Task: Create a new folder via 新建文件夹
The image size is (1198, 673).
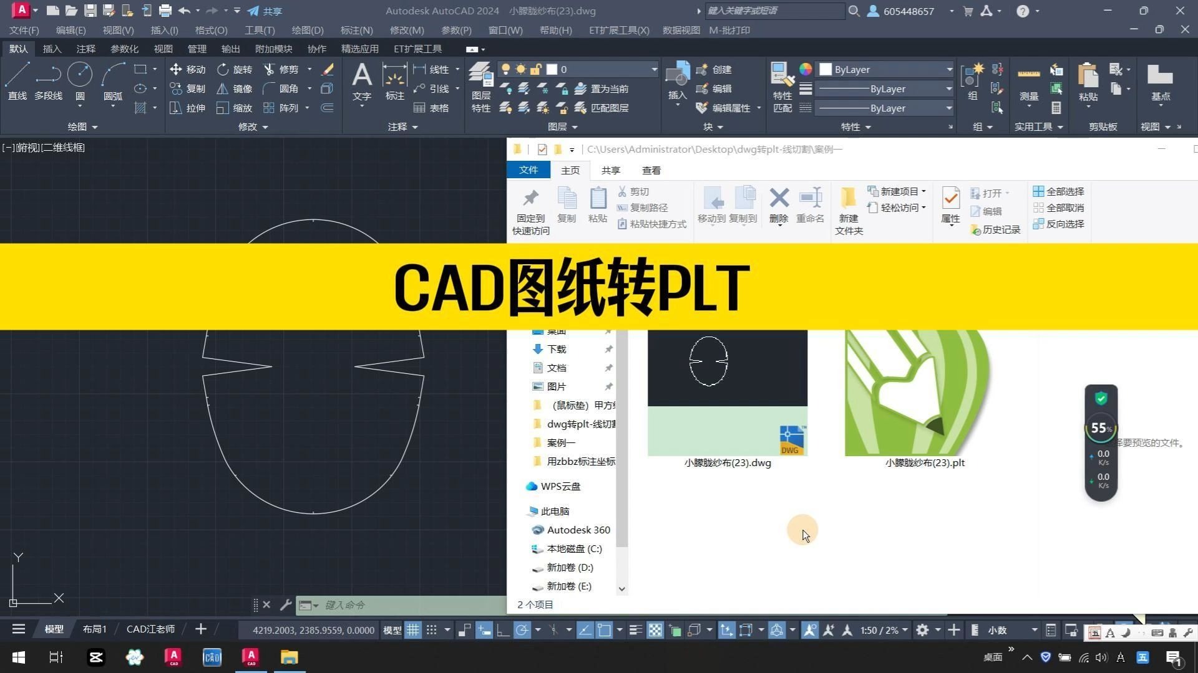Action: click(x=848, y=210)
